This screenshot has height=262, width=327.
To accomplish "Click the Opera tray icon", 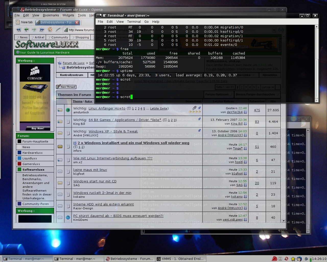I will pos(286,259).
